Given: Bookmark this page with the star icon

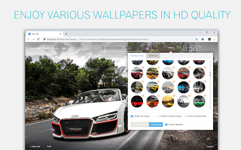Looking at the screenshot, I should click(x=197, y=39).
